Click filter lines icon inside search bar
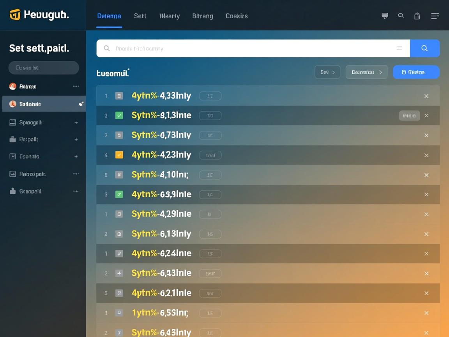 point(400,48)
